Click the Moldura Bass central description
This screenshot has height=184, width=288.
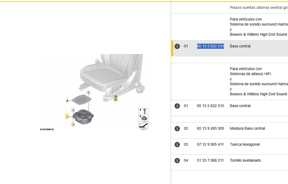(247, 129)
